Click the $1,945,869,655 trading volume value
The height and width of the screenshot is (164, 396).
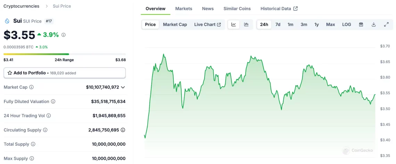pyautogui.click(x=109, y=116)
